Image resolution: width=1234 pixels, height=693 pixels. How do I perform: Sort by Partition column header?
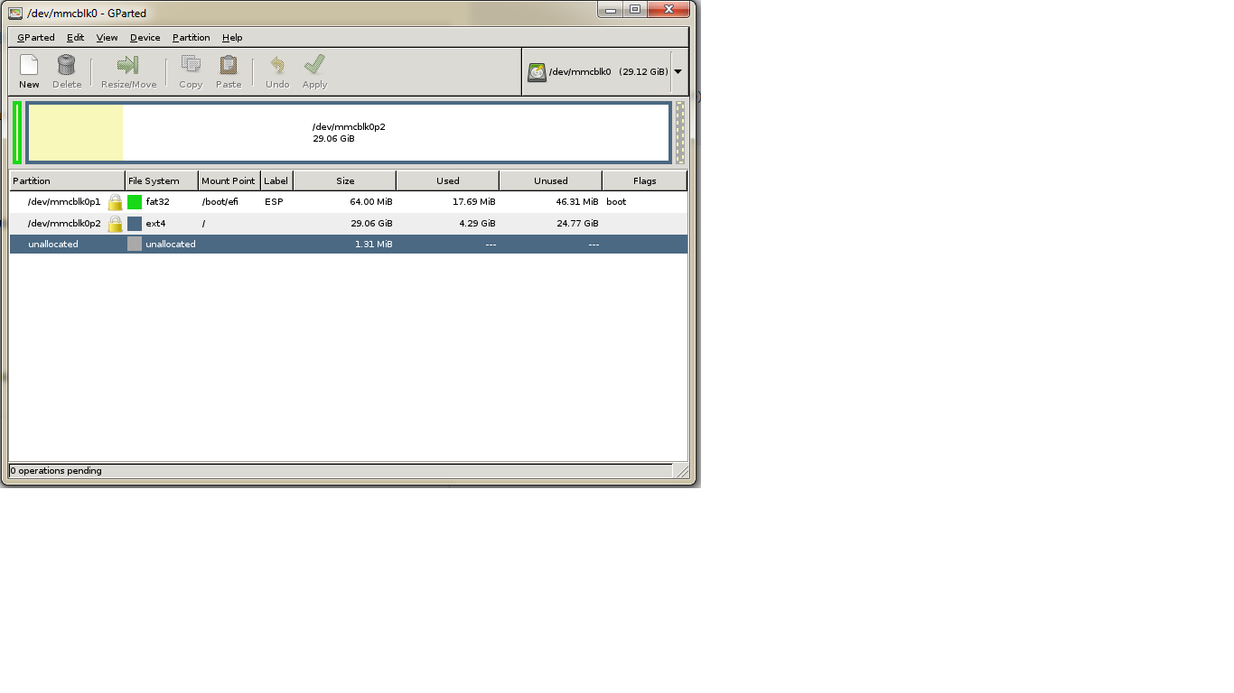(x=67, y=180)
